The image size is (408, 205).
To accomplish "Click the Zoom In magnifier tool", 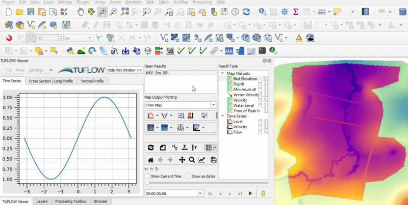I will (x=103, y=11).
